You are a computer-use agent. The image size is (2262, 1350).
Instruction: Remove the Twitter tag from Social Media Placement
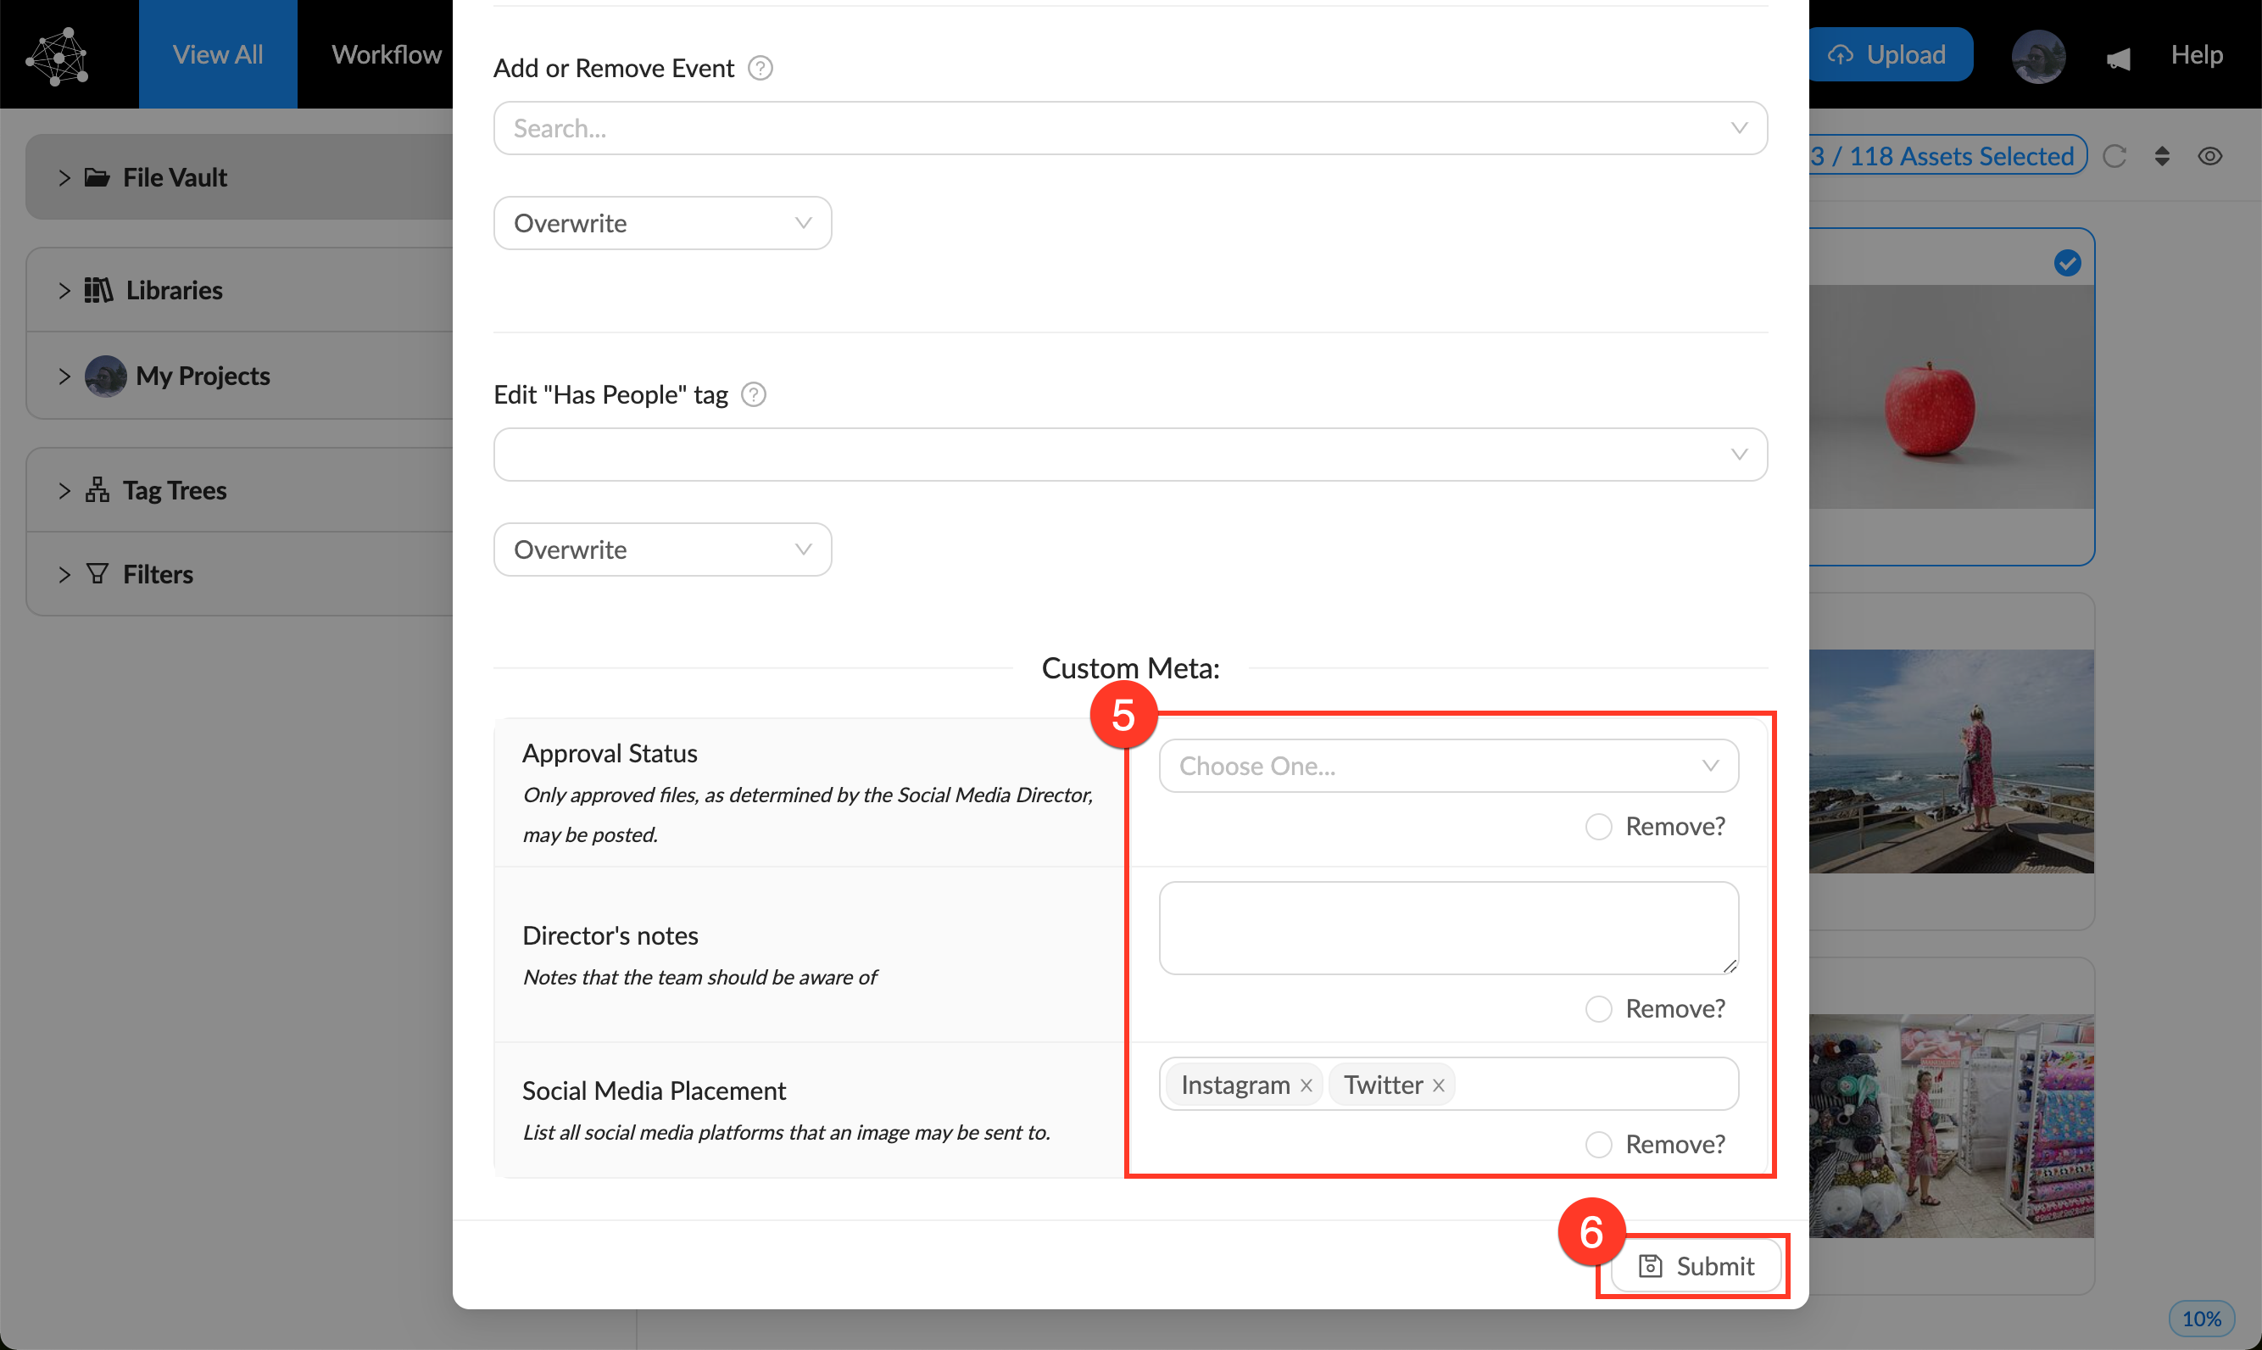click(x=1439, y=1085)
